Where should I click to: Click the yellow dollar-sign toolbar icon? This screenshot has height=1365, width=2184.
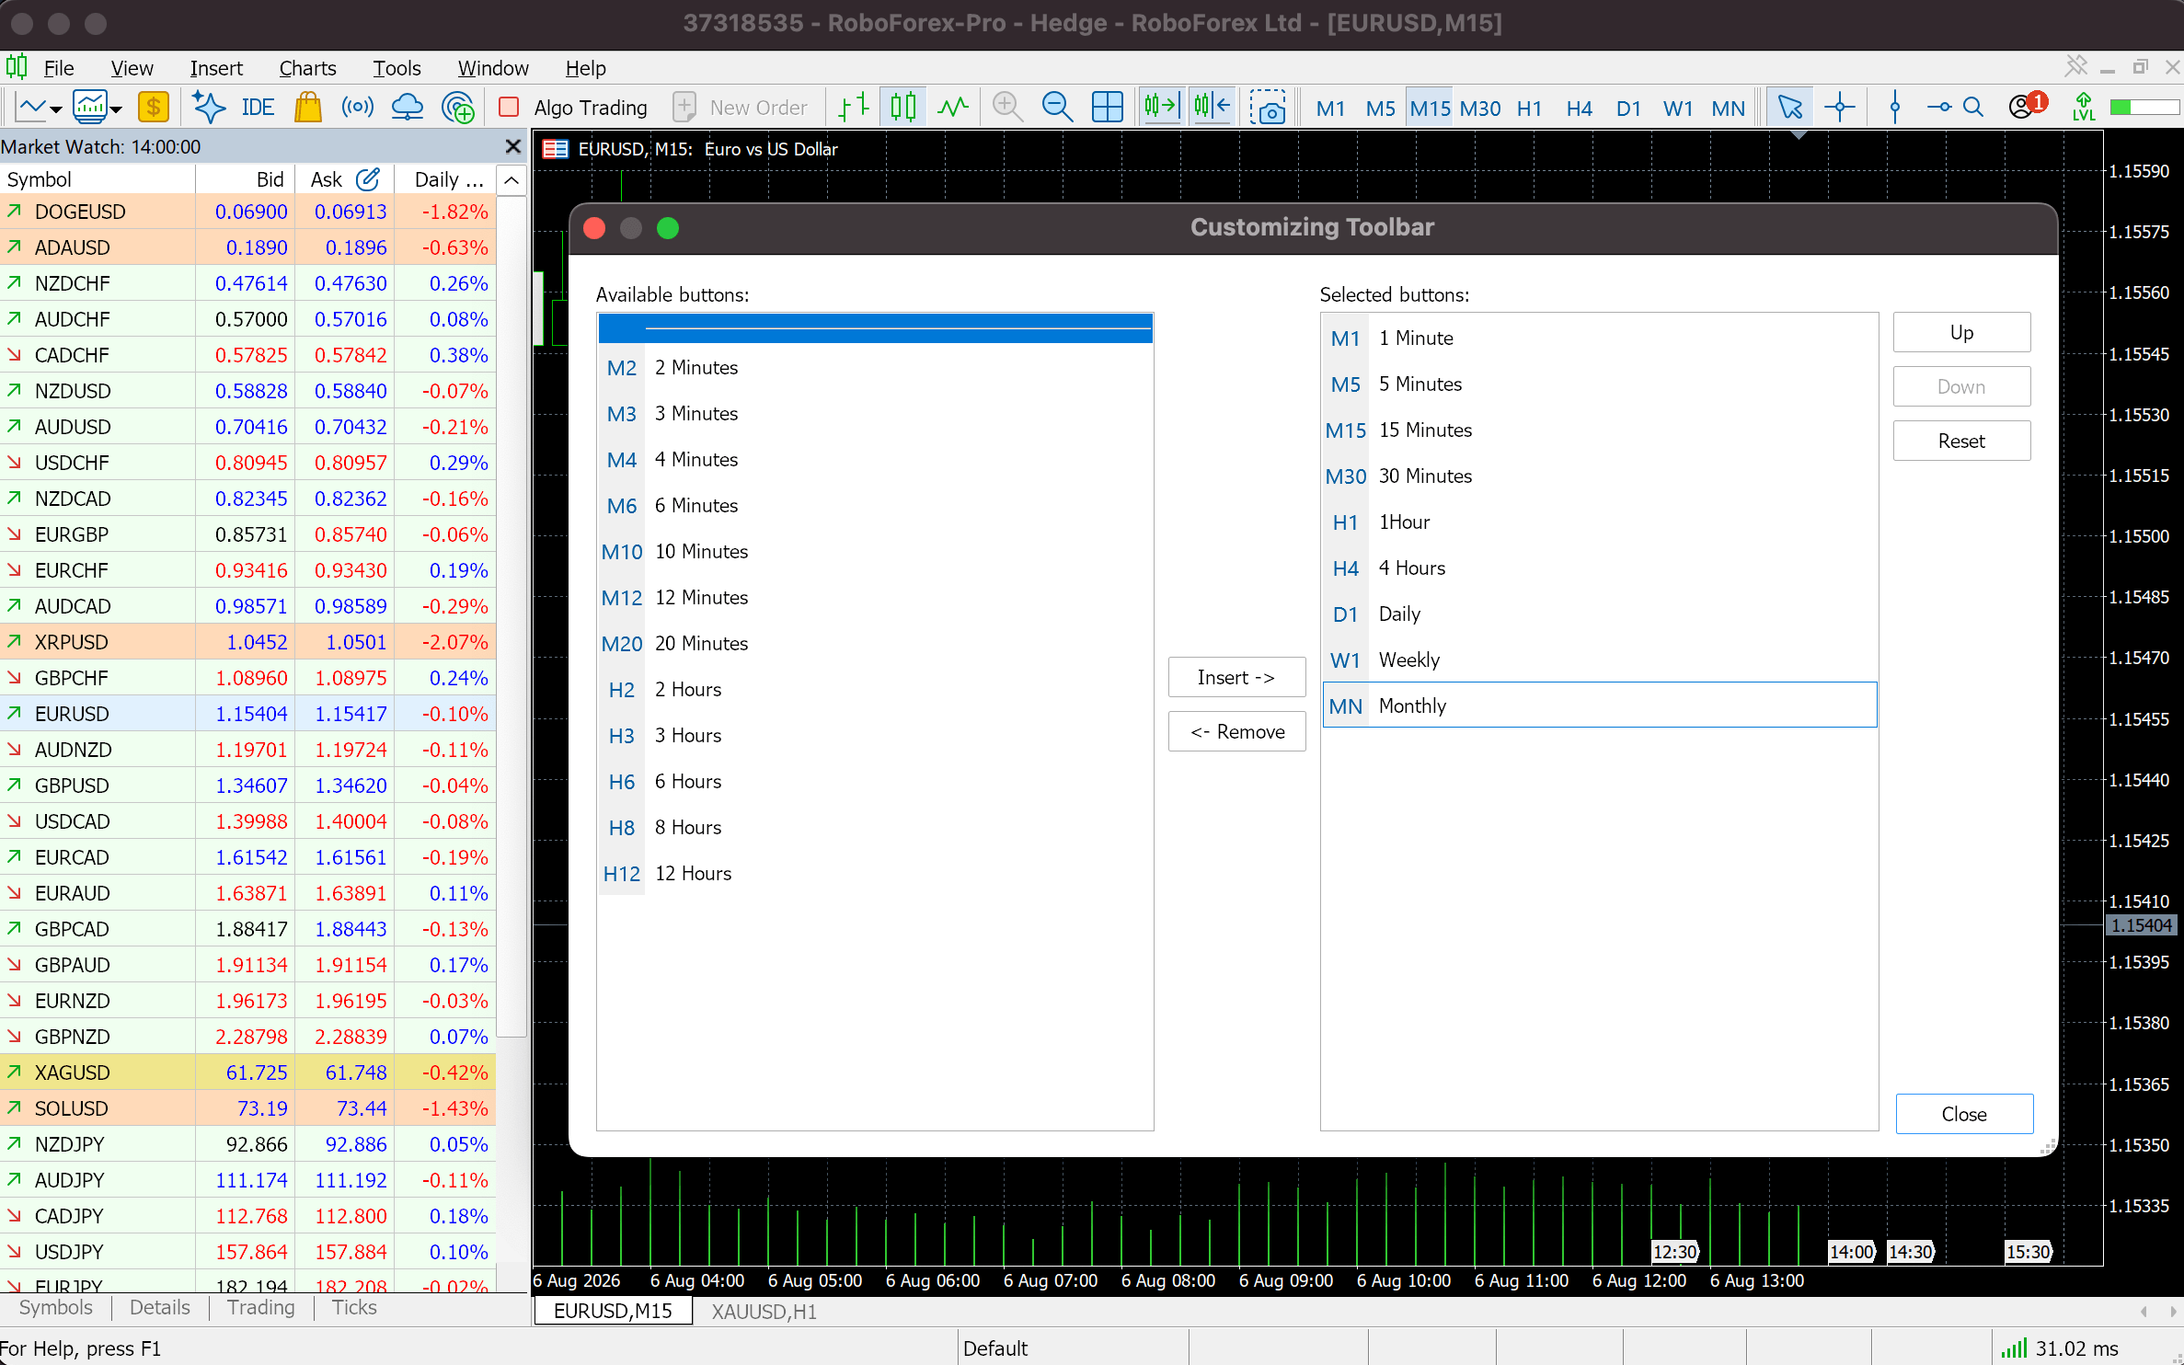click(x=154, y=108)
